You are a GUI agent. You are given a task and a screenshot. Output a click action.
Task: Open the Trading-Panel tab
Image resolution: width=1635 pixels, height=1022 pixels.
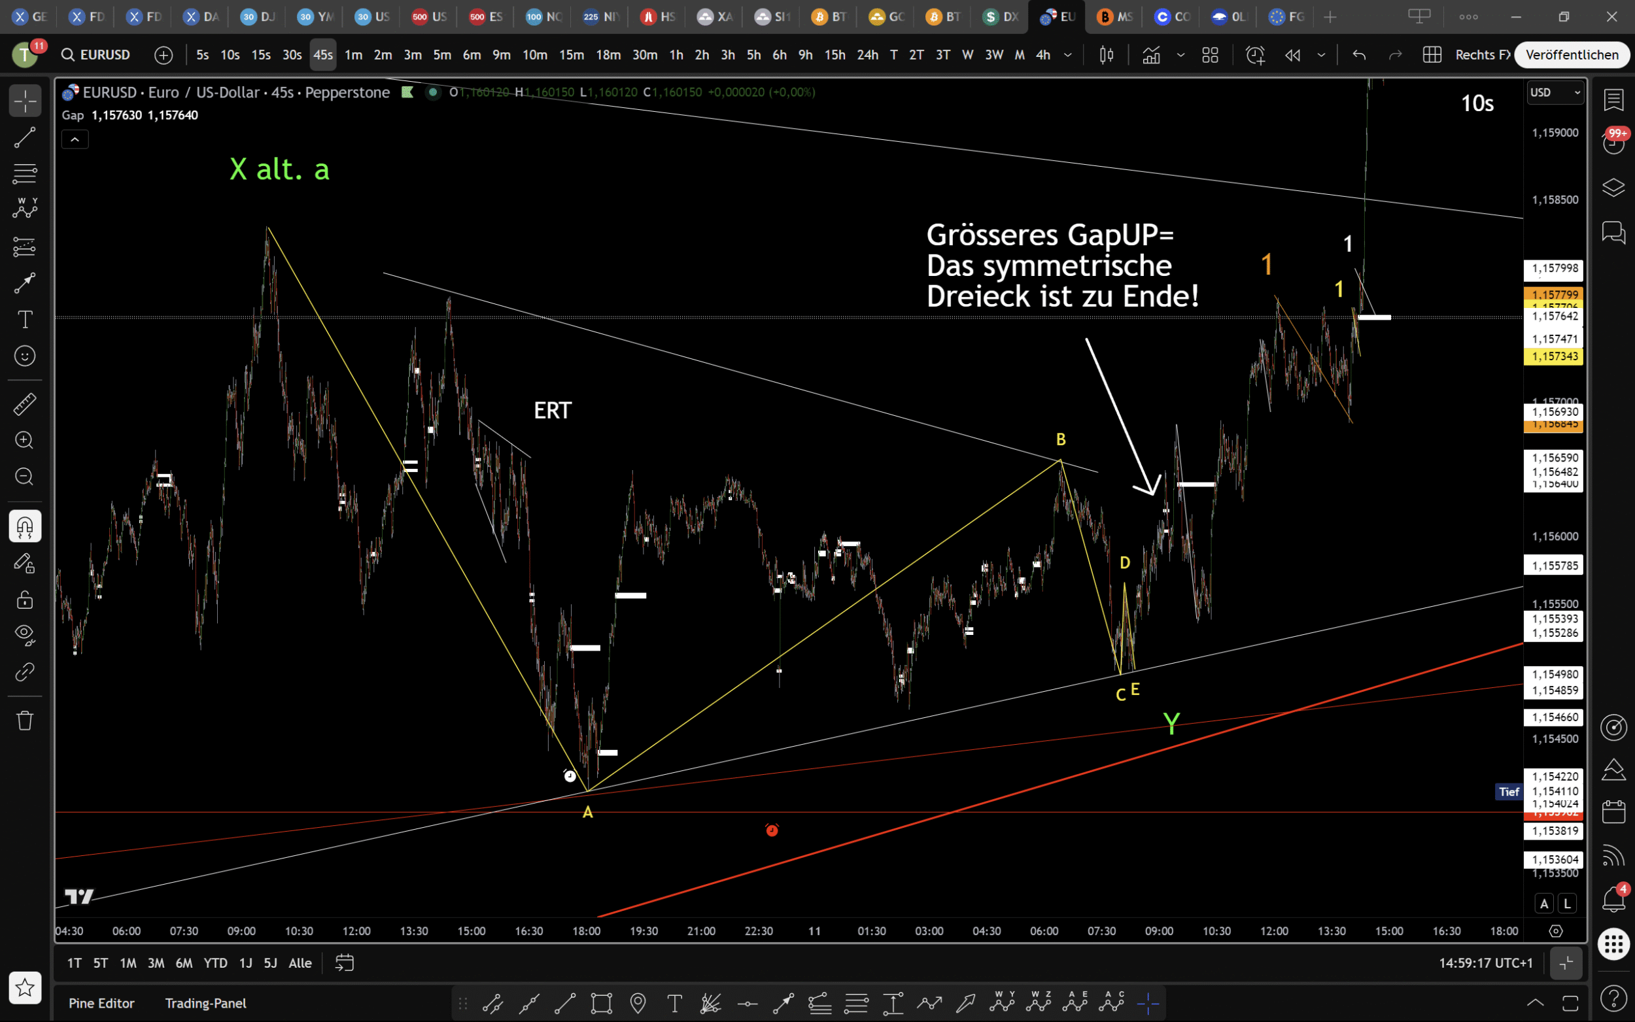pyautogui.click(x=205, y=1003)
